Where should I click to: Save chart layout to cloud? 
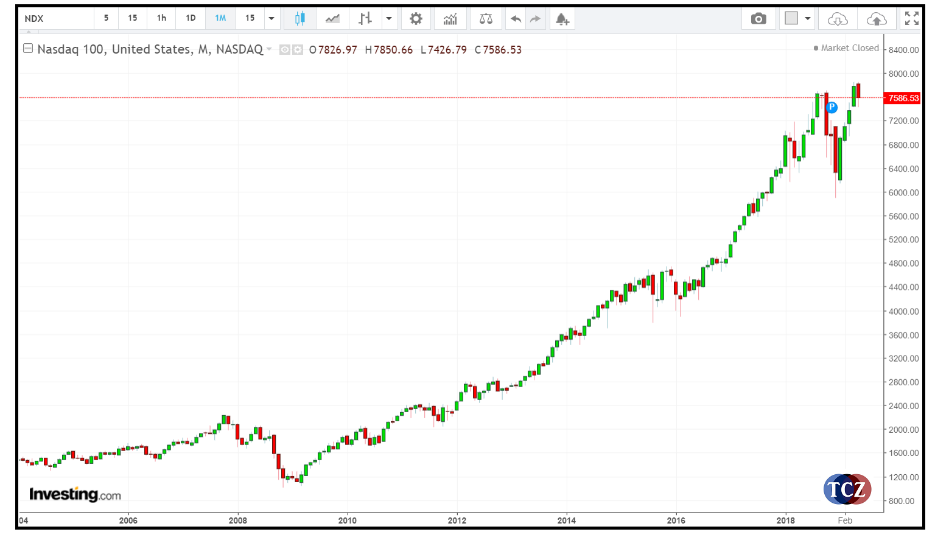pos(877,19)
